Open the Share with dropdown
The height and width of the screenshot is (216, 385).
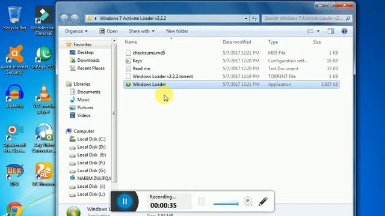pyautogui.click(x=141, y=31)
